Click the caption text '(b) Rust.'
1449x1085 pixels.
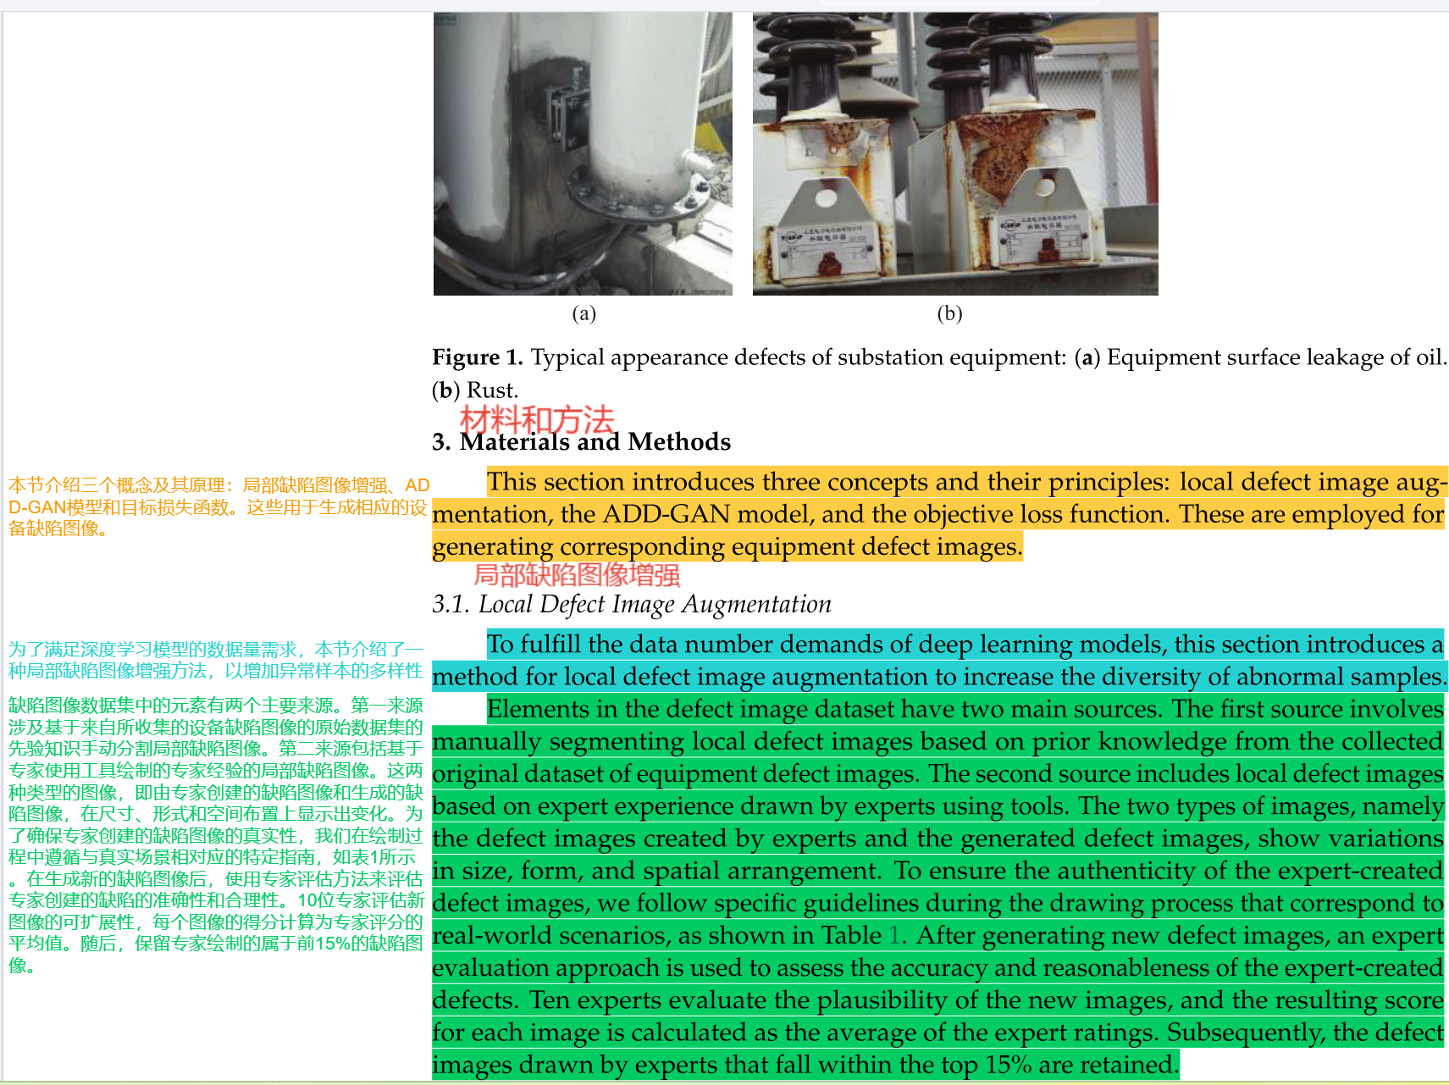475,390
